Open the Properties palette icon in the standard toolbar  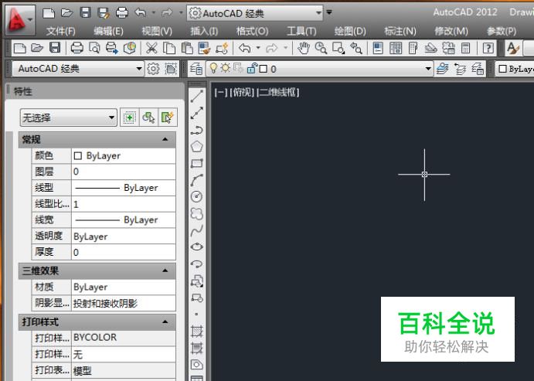(378, 48)
